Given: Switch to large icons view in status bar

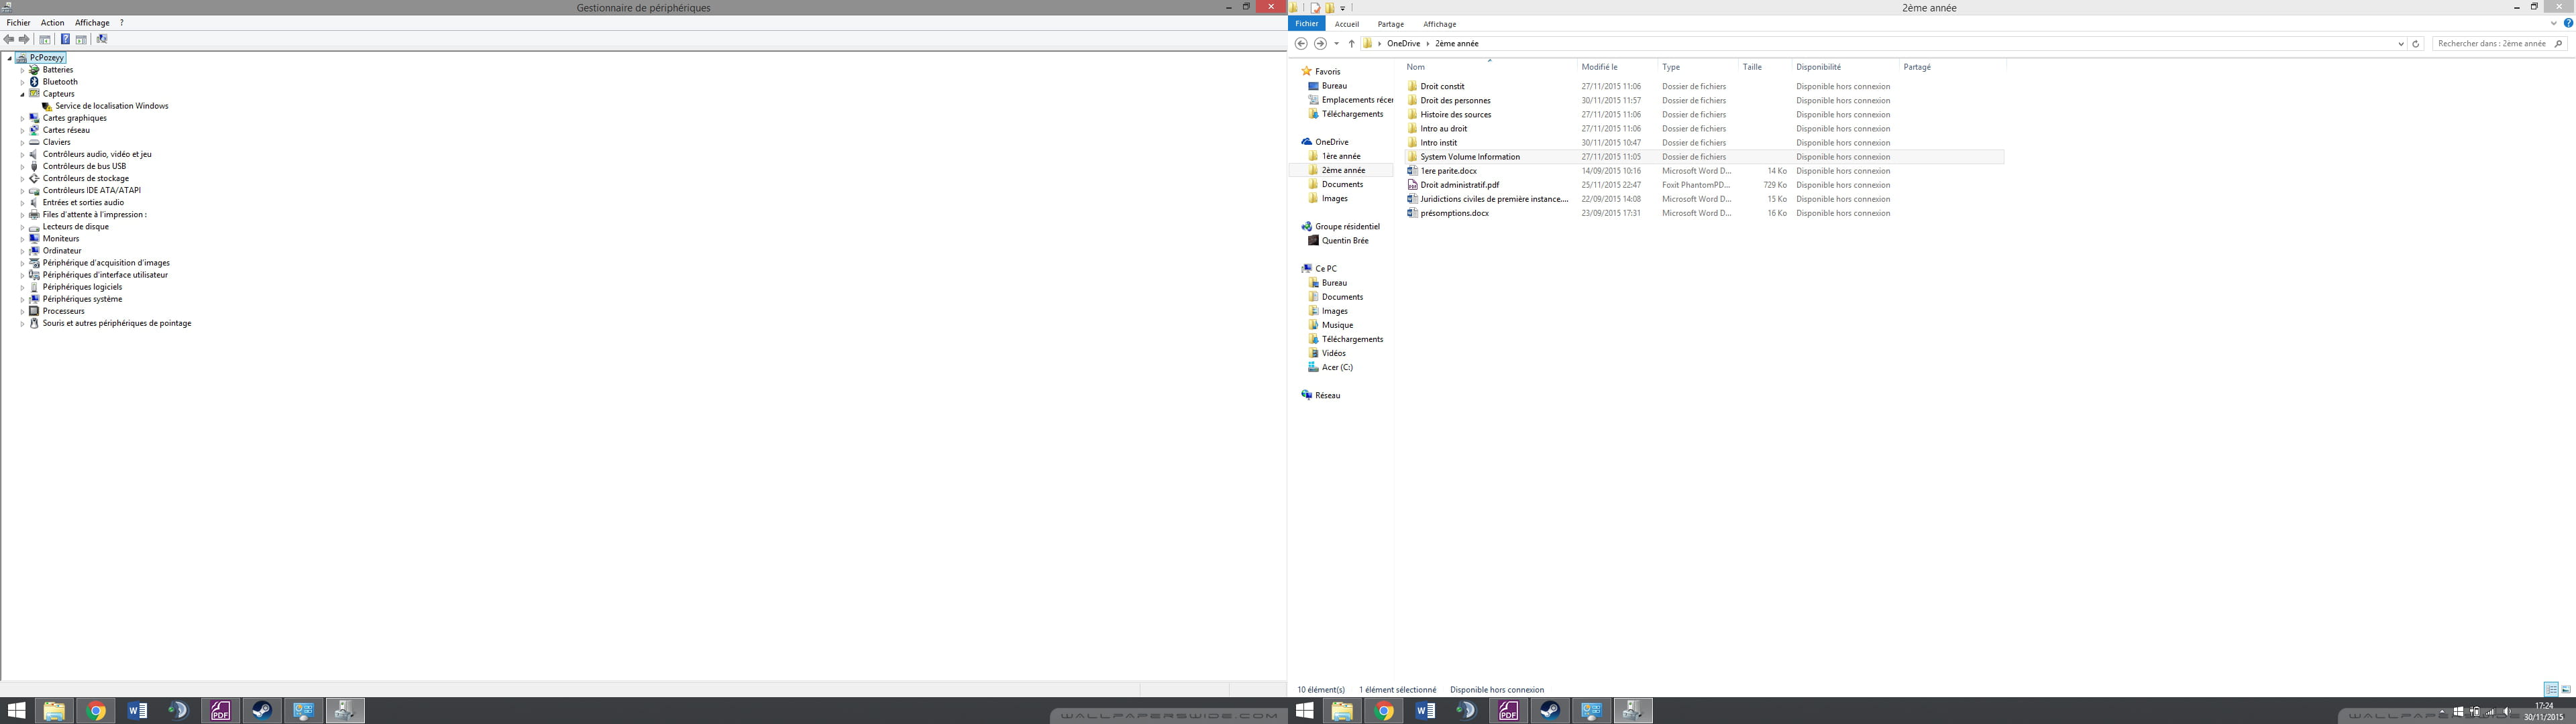Looking at the screenshot, I should click(2566, 689).
